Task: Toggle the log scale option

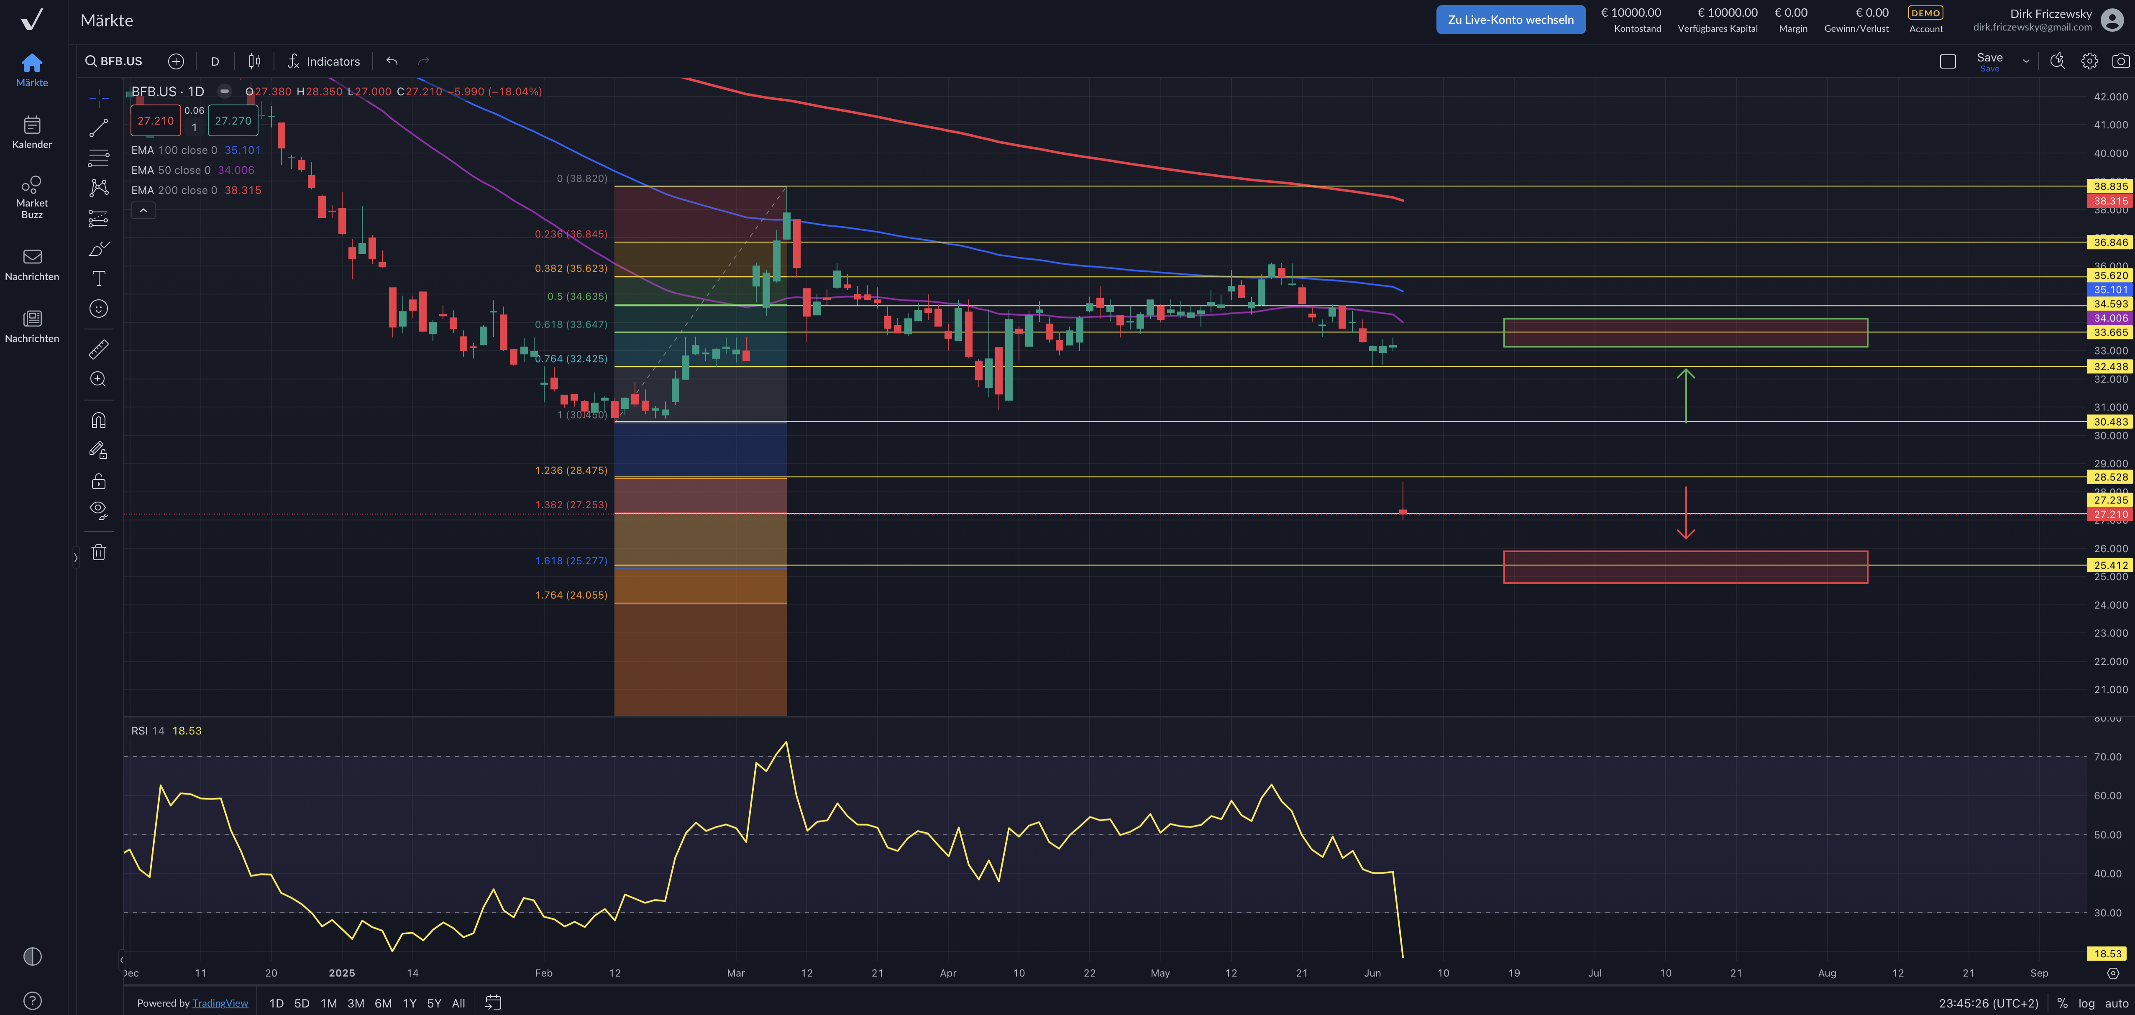Action: 2086,1003
